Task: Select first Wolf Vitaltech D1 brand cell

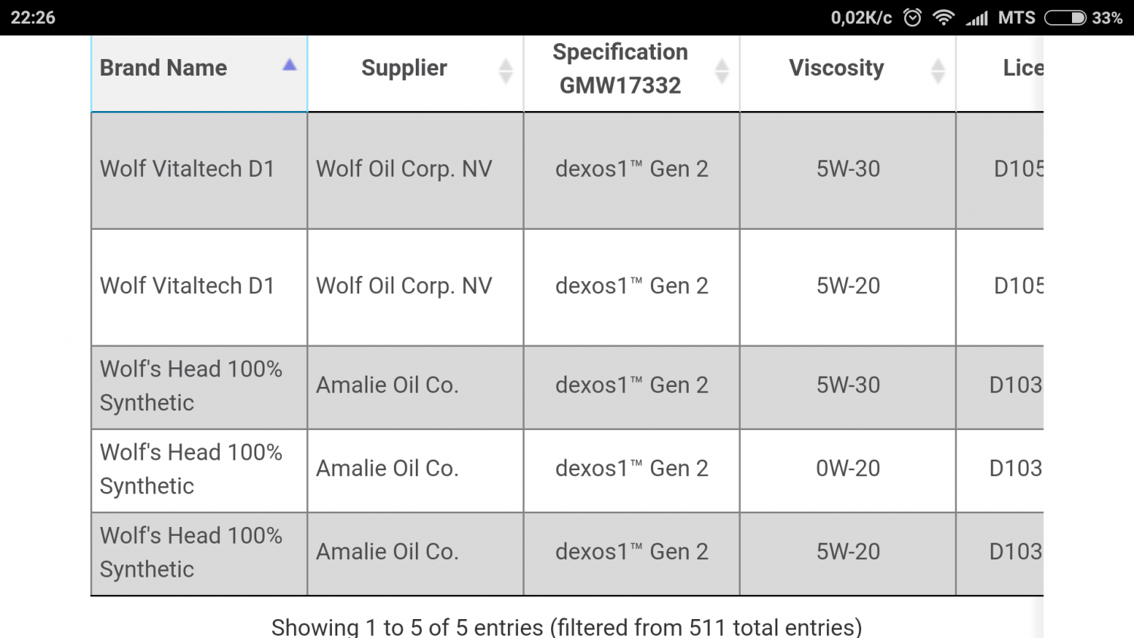Action: 200,171
